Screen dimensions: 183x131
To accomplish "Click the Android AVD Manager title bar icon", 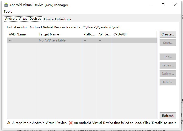I will [x=6, y=5].
